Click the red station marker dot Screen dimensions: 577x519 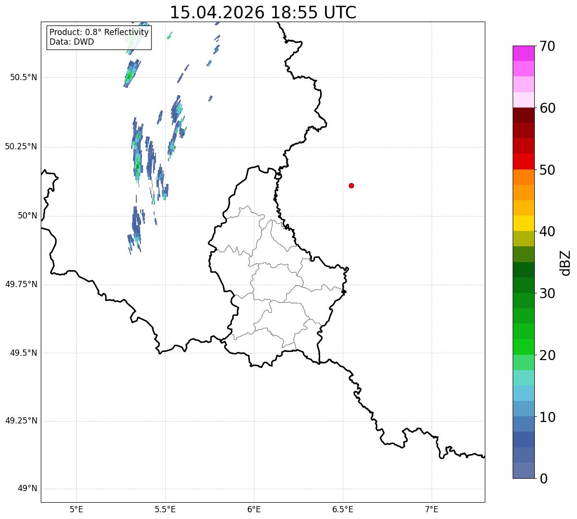[x=351, y=185]
